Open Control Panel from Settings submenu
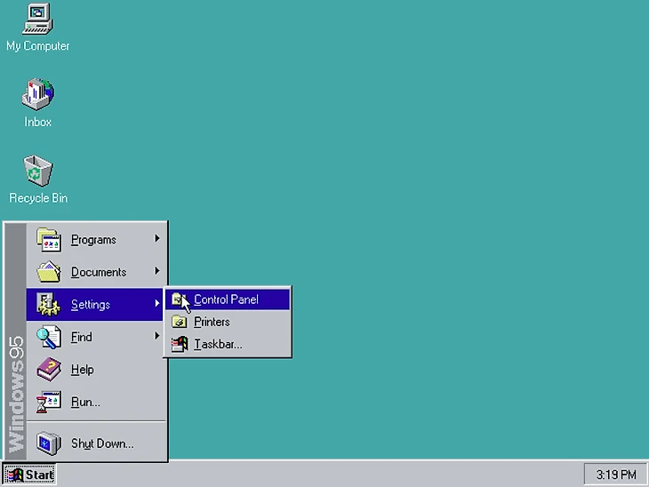The height and width of the screenshot is (487, 649). tap(228, 299)
